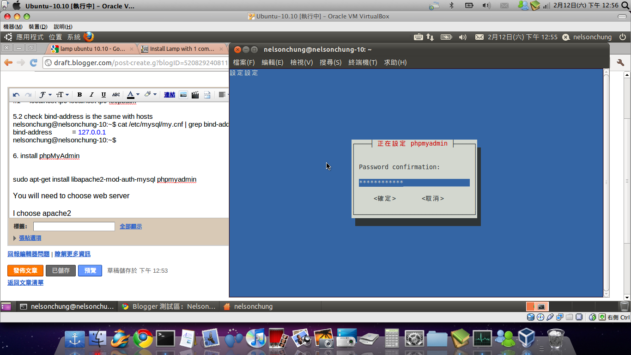Switch to Blogger 測試區 taskbar window
The image size is (631, 355).
coord(169,306)
